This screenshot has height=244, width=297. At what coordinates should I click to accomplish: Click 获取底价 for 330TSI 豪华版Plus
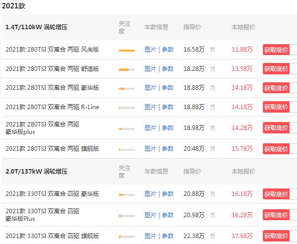pyautogui.click(x=276, y=215)
